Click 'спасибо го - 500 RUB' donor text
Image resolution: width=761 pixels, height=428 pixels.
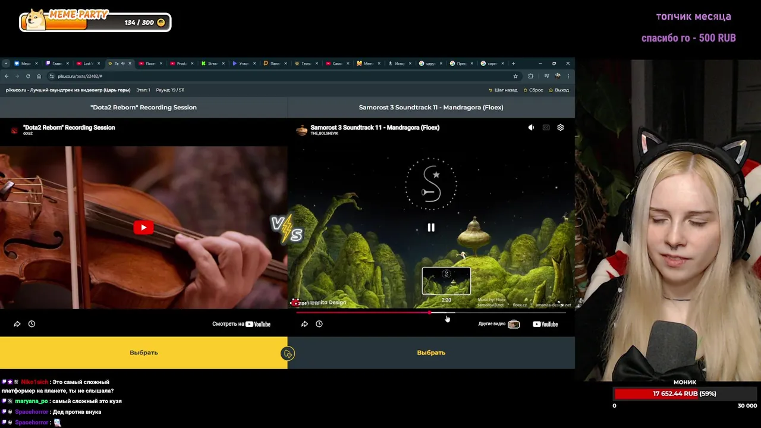tap(688, 38)
